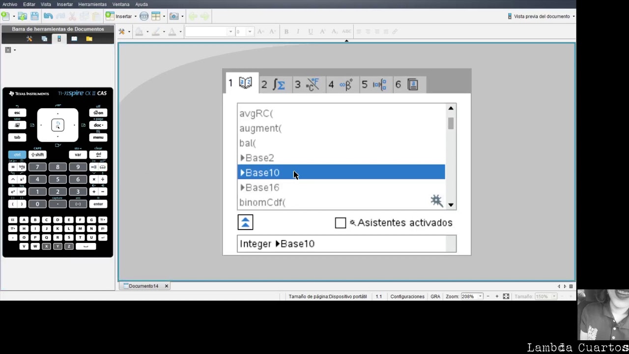Select ►Base2 in the catalog list

click(341, 158)
